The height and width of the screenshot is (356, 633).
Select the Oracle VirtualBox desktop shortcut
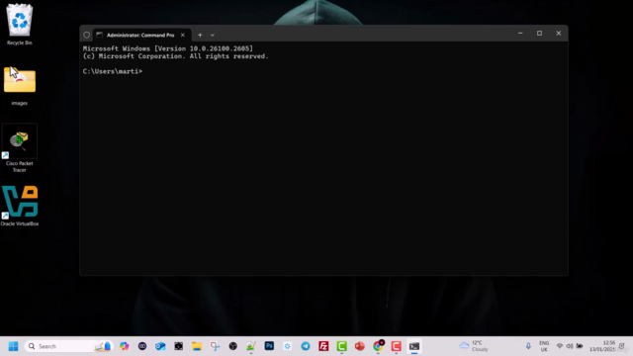(x=20, y=206)
